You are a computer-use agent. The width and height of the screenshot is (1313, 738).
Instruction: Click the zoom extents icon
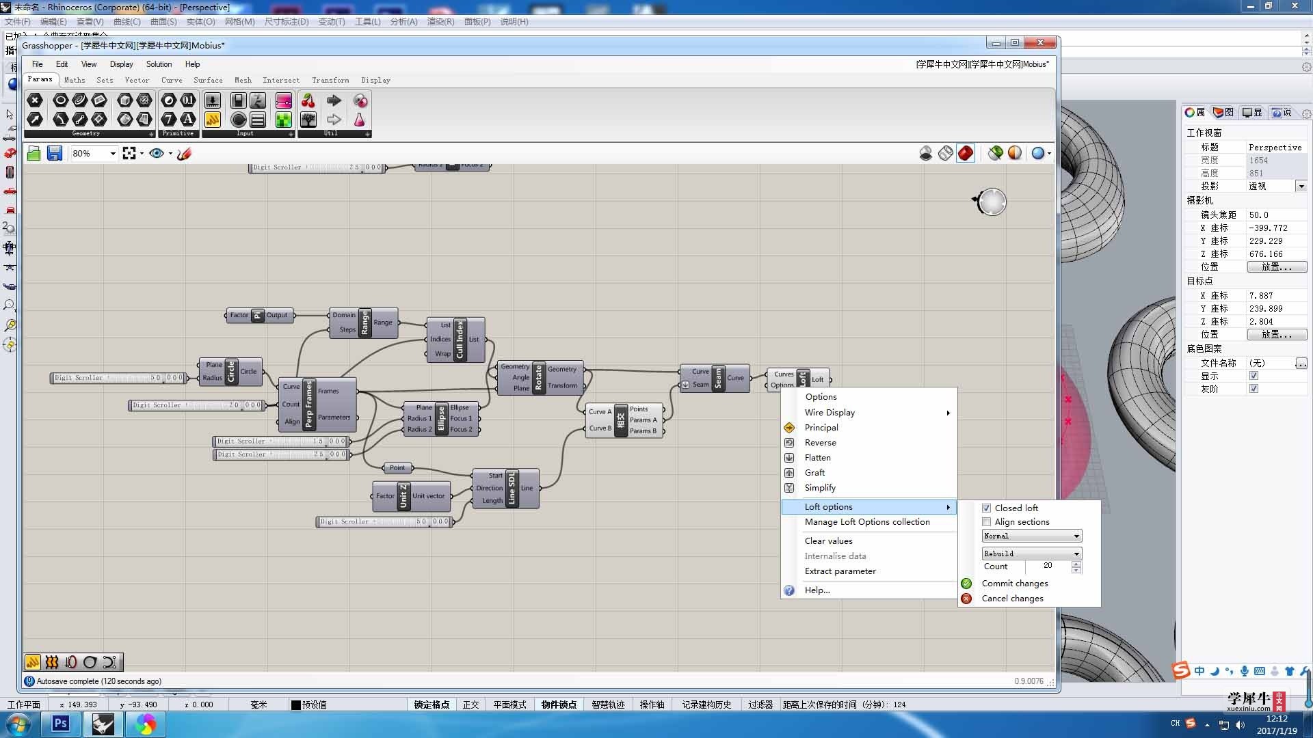click(129, 153)
